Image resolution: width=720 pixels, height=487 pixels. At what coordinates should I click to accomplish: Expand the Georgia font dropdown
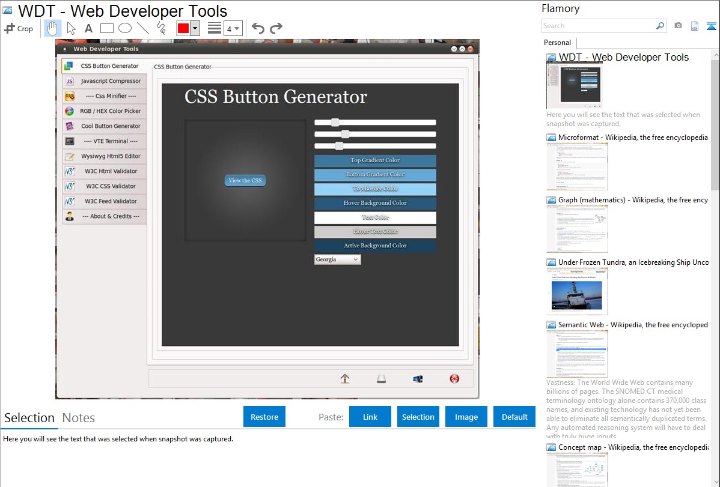click(x=337, y=259)
